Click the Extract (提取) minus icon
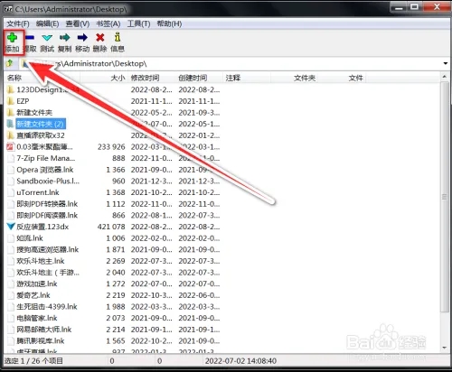 click(30, 38)
